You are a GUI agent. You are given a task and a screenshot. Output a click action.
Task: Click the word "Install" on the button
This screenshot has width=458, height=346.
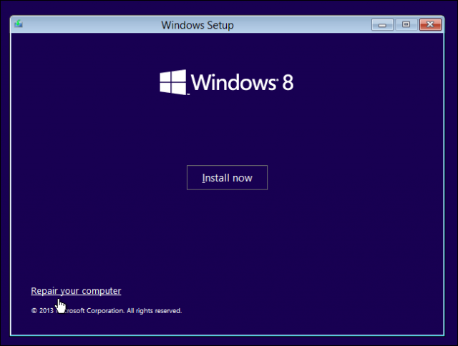(x=215, y=178)
